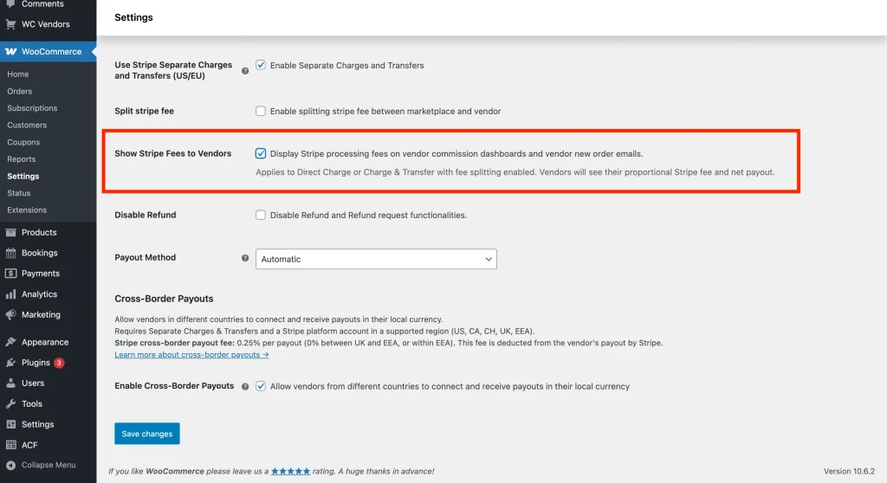
Task: Enable splitting stripe fee checkbox
Action: click(x=260, y=111)
